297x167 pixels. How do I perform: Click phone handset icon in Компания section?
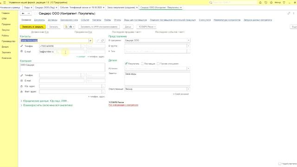22,75
